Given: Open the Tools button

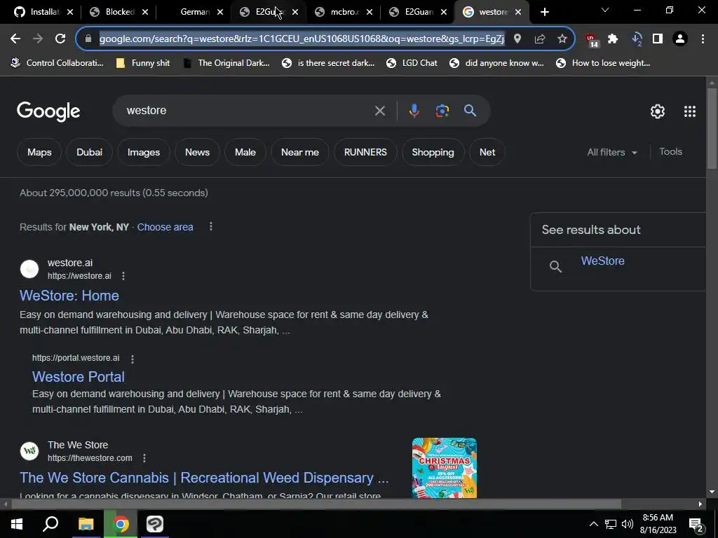Looking at the screenshot, I should click(x=671, y=152).
